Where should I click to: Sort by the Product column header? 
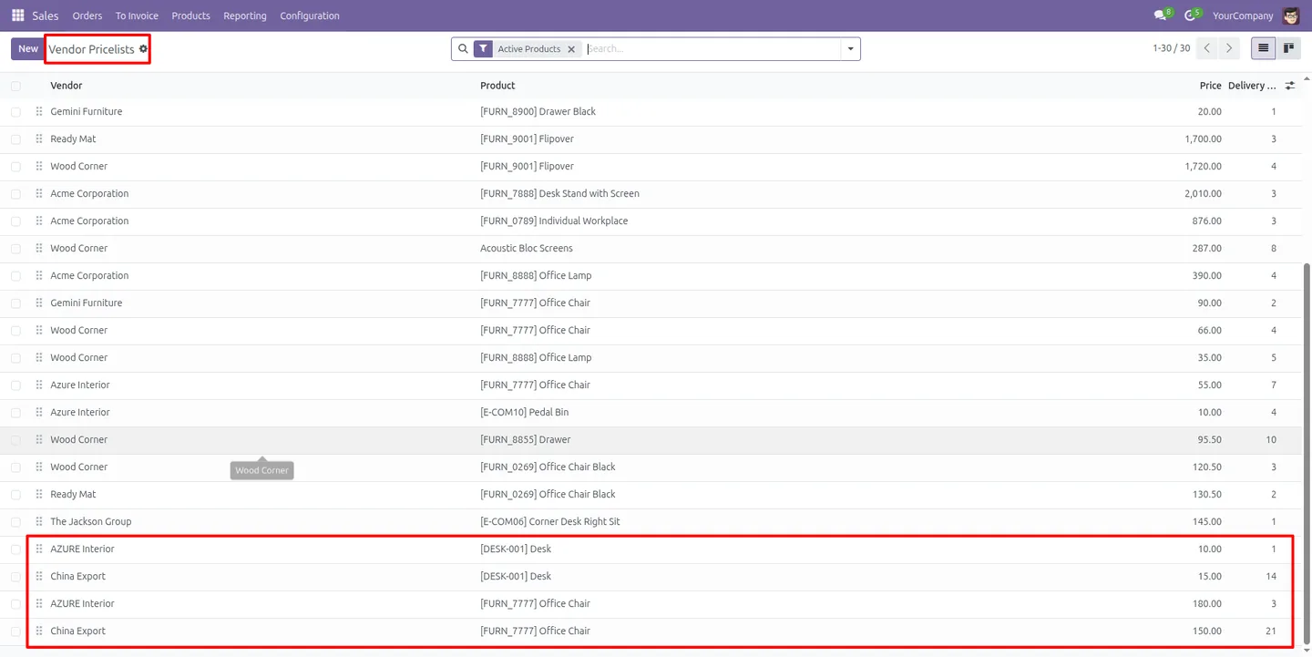pos(497,86)
